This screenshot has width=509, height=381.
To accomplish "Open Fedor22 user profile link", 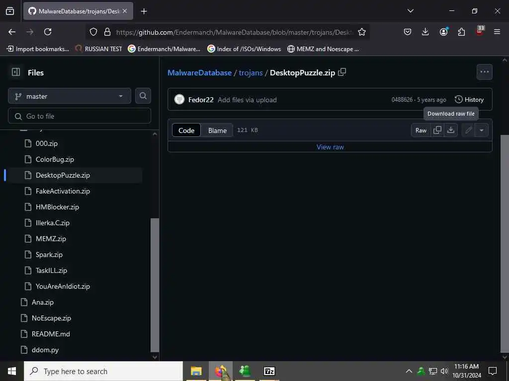I will tap(201, 100).
